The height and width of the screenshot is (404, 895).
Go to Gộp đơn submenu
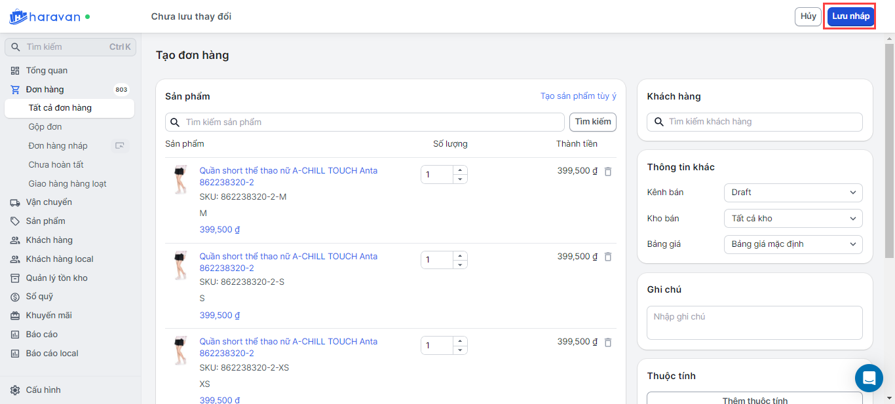[x=45, y=127]
